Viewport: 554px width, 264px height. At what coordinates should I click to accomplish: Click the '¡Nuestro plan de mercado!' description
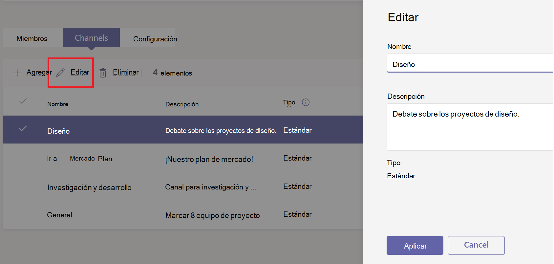(x=209, y=159)
